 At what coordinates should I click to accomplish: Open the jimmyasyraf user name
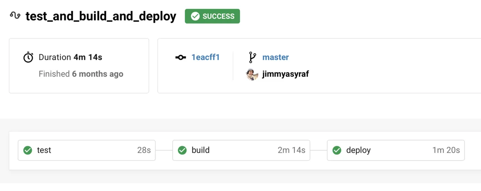(286, 74)
